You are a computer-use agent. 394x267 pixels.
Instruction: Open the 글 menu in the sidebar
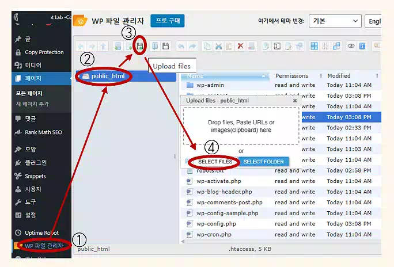(x=41, y=39)
